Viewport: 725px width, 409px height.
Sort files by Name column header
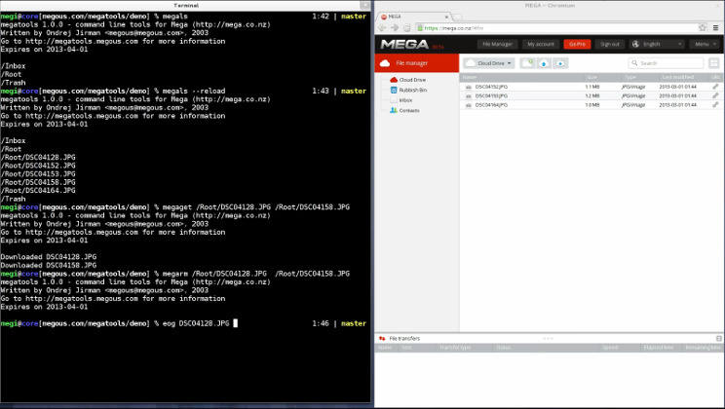click(470, 77)
